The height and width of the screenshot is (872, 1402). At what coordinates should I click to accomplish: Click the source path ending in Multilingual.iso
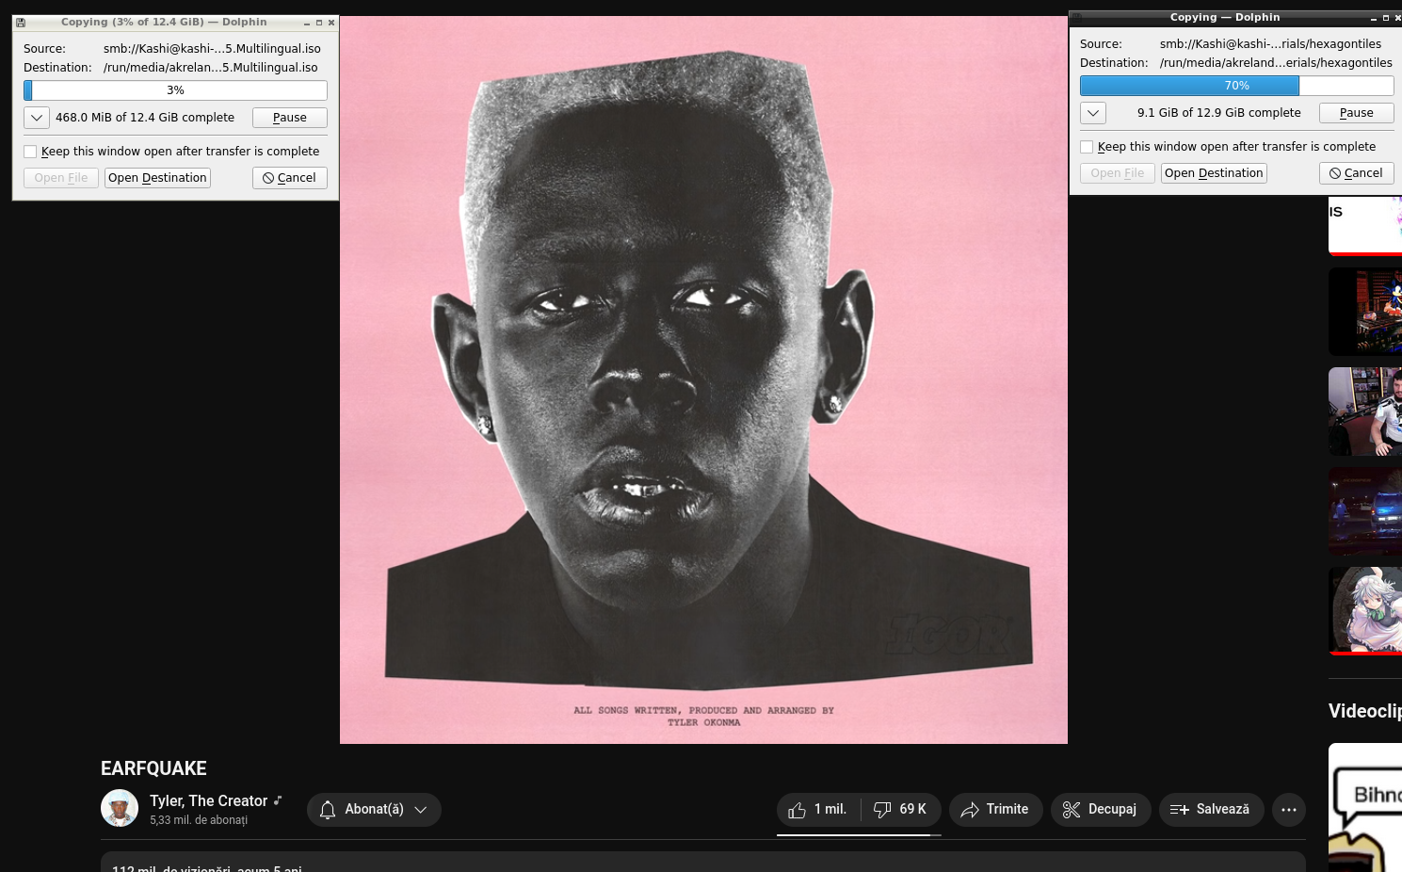tap(212, 49)
